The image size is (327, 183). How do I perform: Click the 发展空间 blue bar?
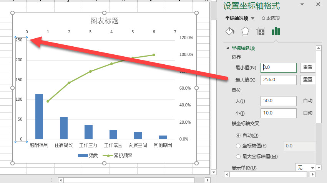pyautogui.click(x=138, y=136)
